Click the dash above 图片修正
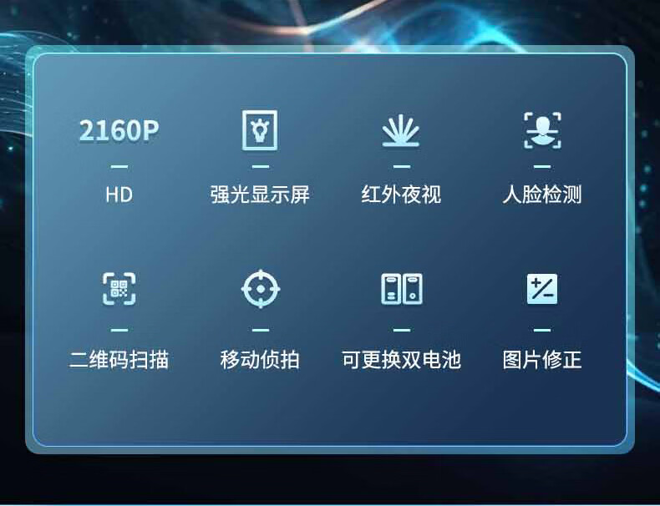The width and height of the screenshot is (660, 506). pos(542,330)
